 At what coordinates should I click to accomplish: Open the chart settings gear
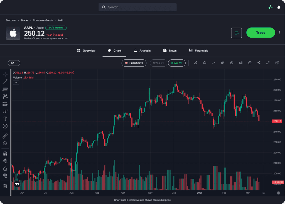(x=232, y=63)
